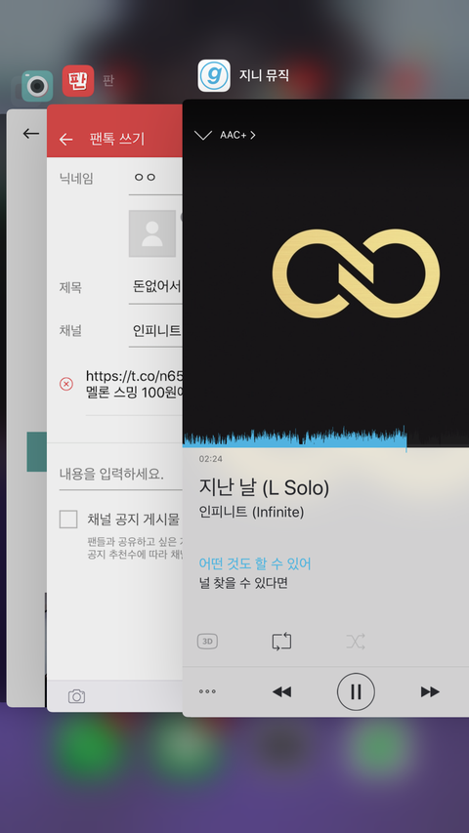Toggle the shuffle icon

[x=356, y=642]
